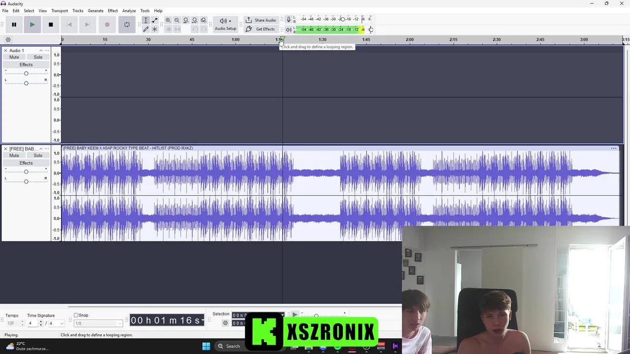Image resolution: width=630 pixels, height=354 pixels.
Task: Collapse the Audio 1 track
Action: click(41, 51)
